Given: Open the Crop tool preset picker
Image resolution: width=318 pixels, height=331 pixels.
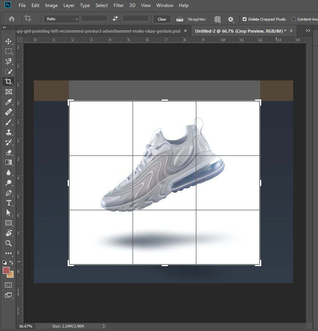Looking at the screenshot, I should [31, 19].
